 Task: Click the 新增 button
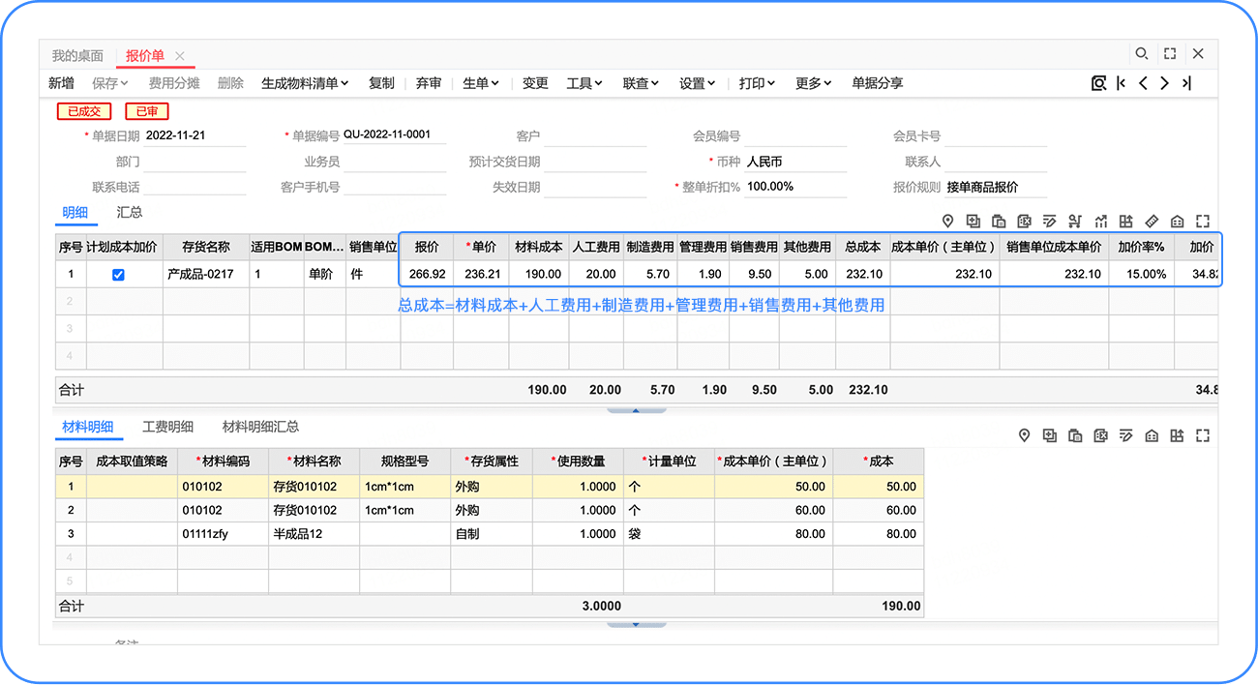coord(61,83)
